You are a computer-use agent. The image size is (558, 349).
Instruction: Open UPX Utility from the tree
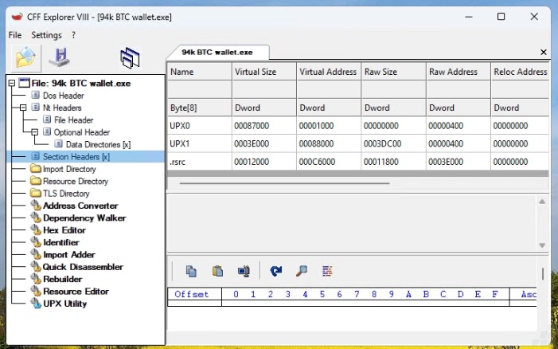click(x=64, y=304)
